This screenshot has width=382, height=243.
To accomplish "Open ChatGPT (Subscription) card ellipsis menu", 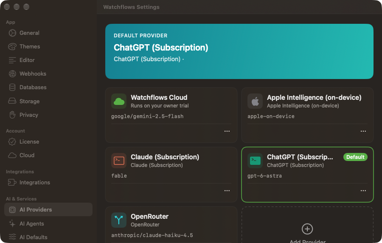I will [x=363, y=191].
